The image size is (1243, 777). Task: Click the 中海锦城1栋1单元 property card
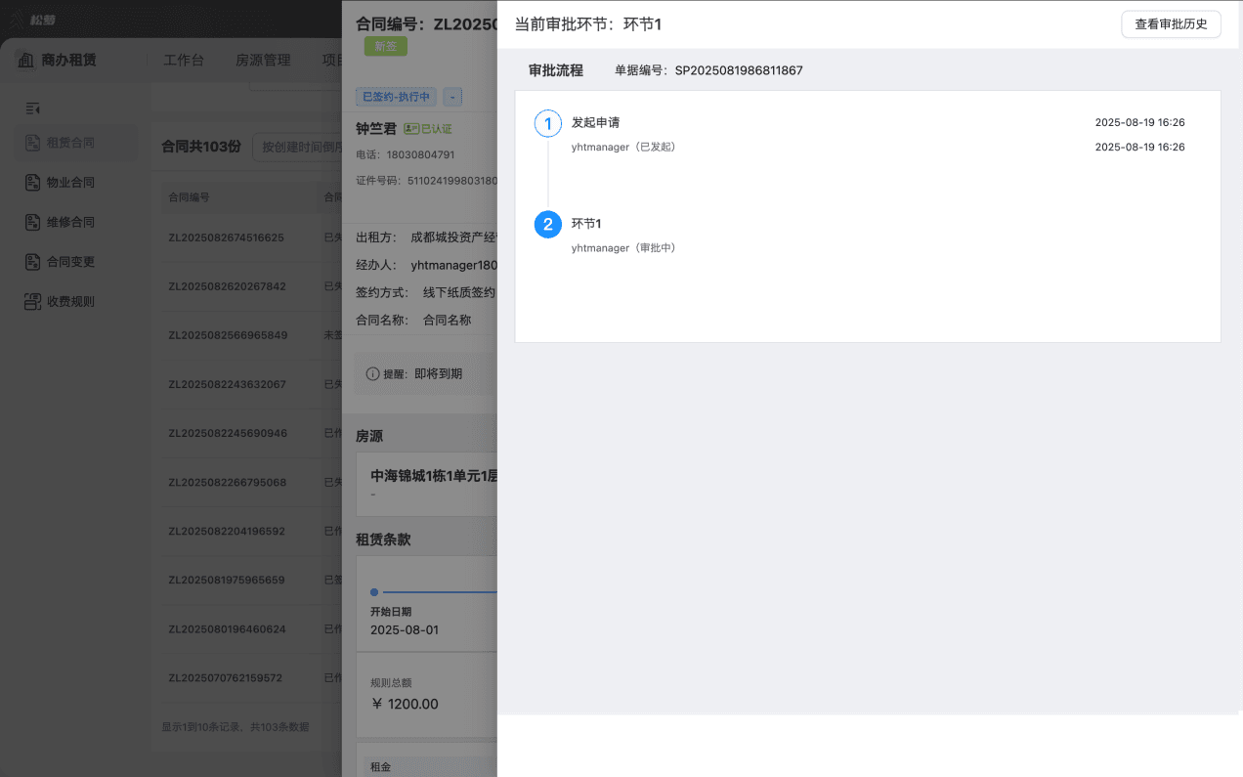[x=427, y=484]
